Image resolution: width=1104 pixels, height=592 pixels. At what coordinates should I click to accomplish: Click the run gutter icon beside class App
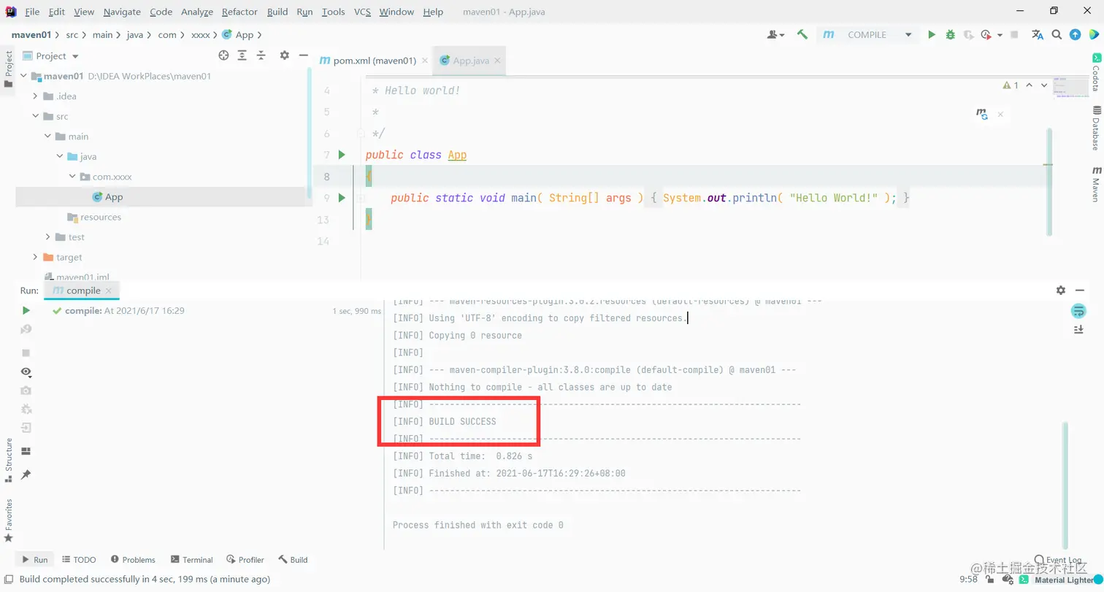[x=342, y=155]
